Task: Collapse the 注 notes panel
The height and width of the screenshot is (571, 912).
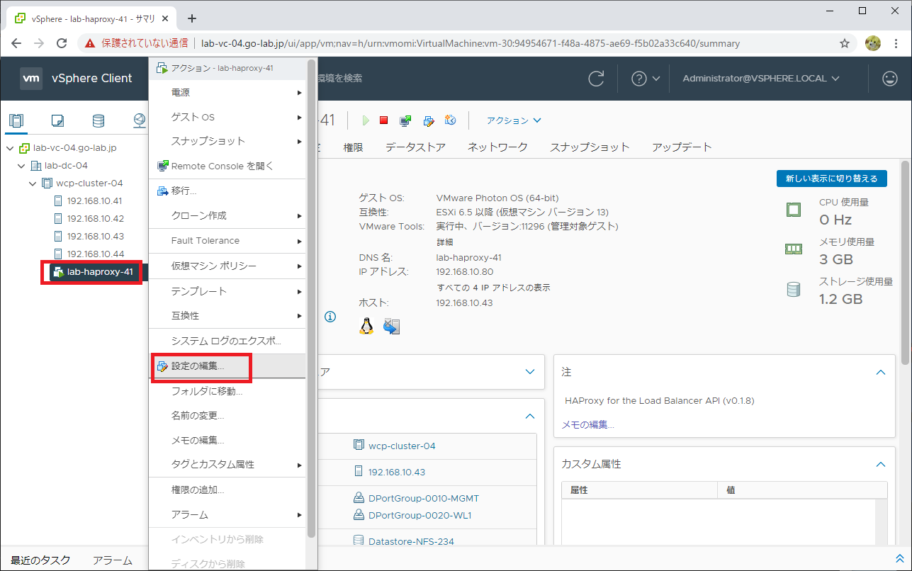Action: pos(880,372)
